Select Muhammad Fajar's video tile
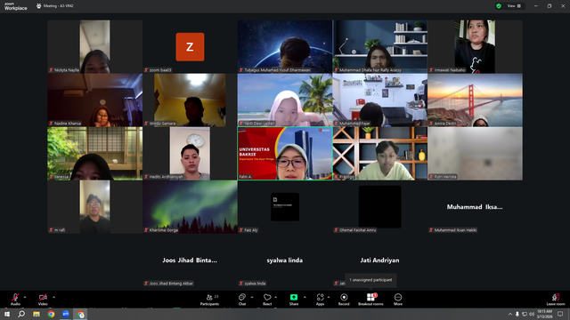Viewport: 570px width, 320px height. click(380, 100)
